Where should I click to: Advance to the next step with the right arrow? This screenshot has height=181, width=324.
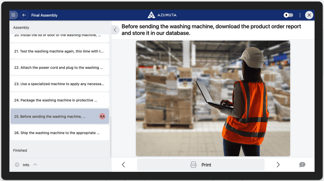(x=278, y=165)
